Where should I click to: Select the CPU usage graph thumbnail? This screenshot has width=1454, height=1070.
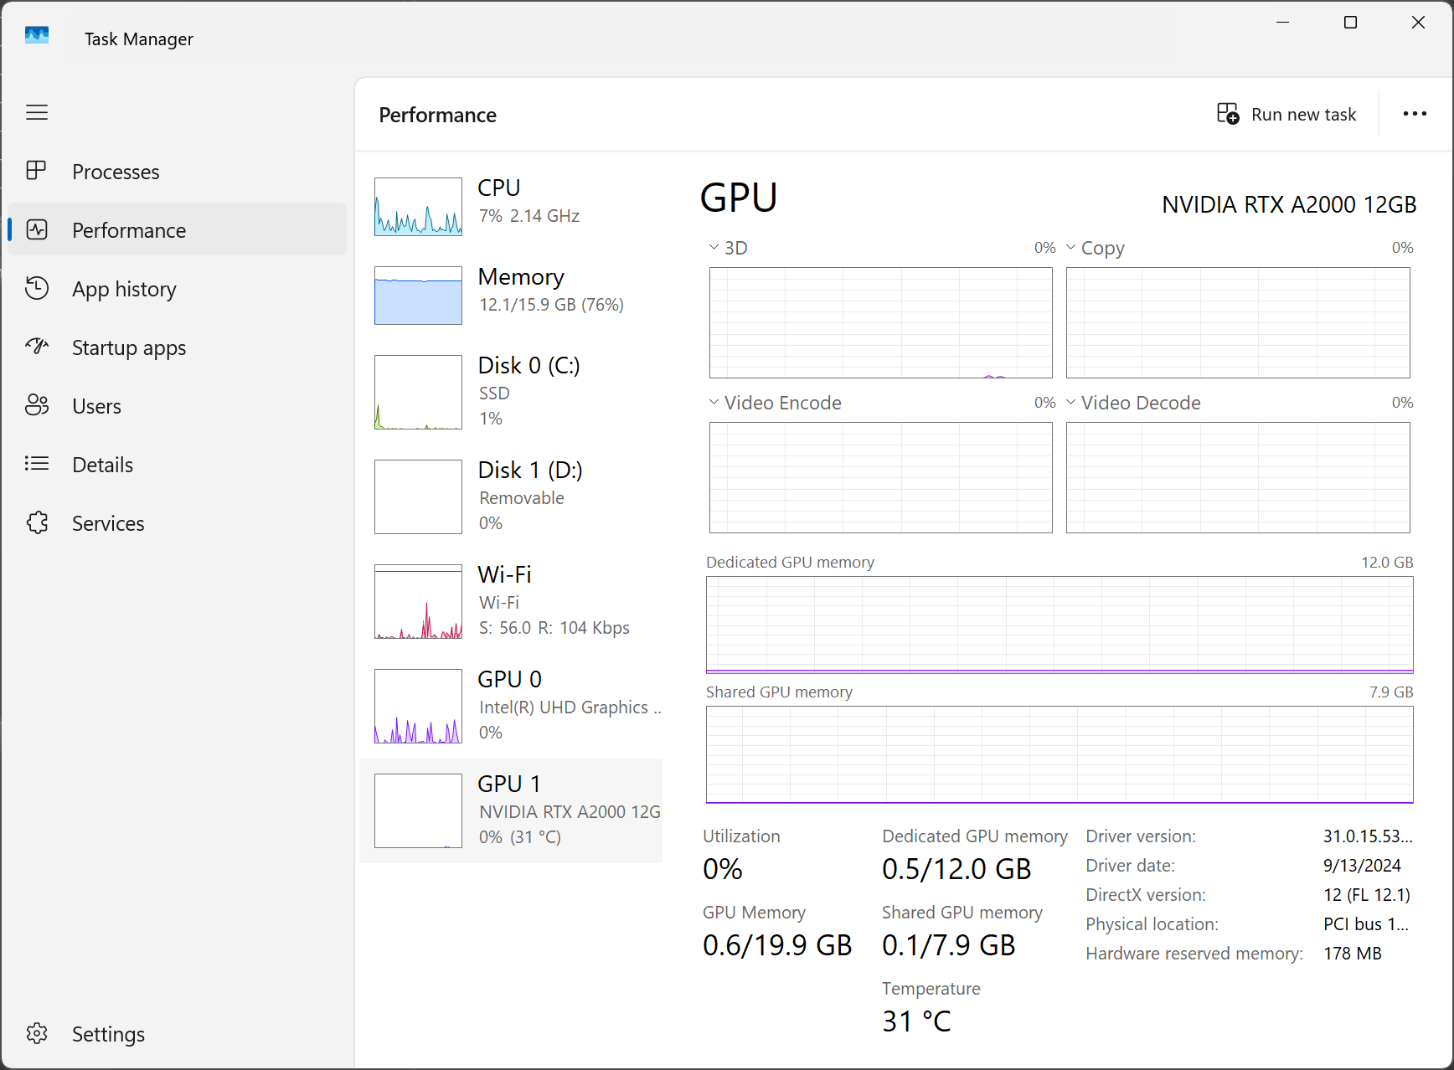click(x=418, y=206)
